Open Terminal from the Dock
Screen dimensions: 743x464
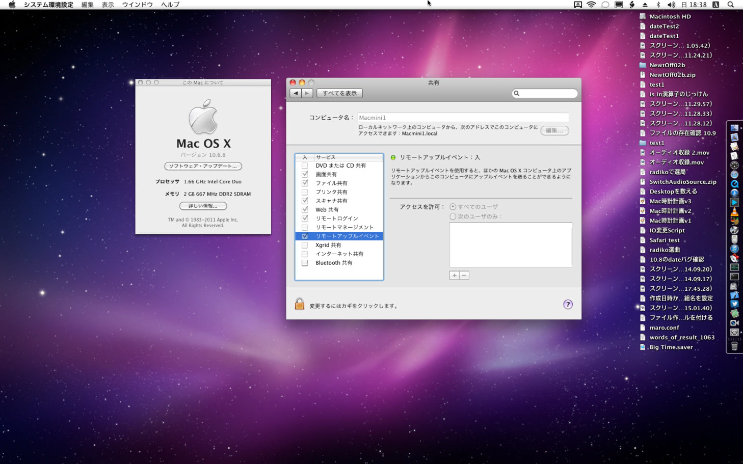pos(734,277)
